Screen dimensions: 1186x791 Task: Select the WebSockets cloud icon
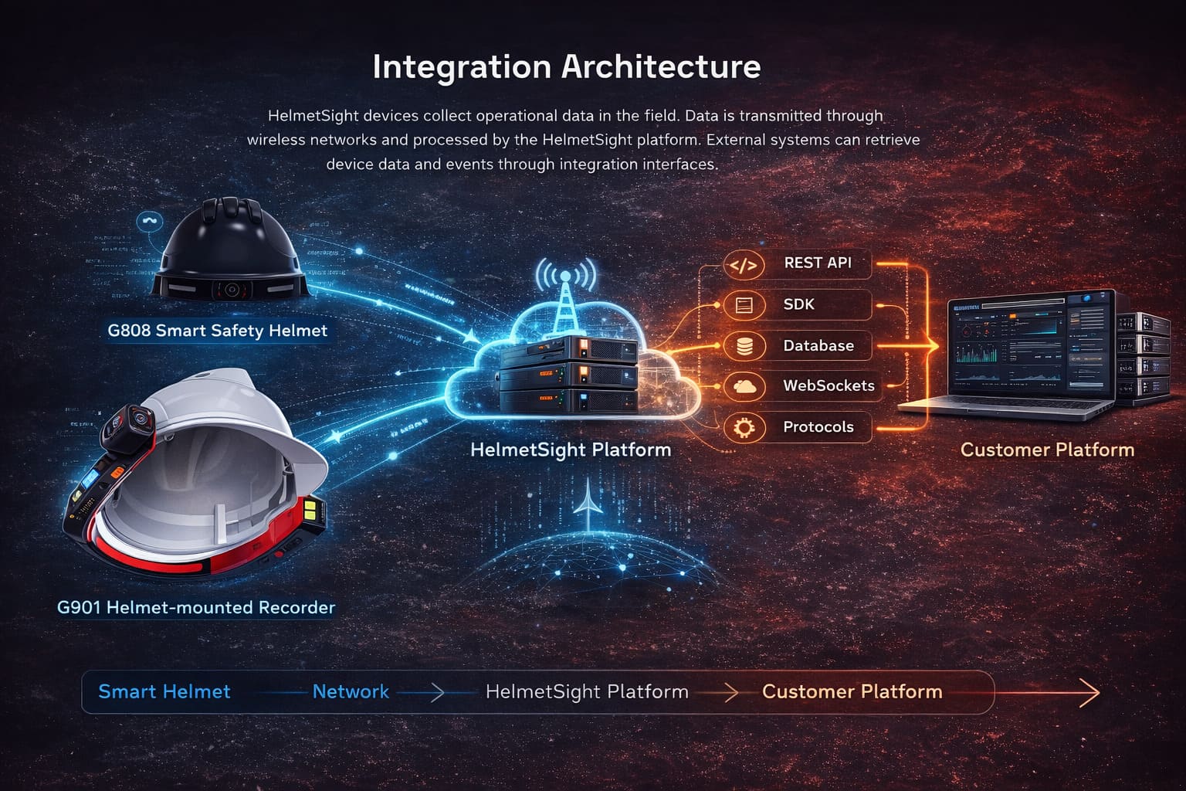click(743, 386)
